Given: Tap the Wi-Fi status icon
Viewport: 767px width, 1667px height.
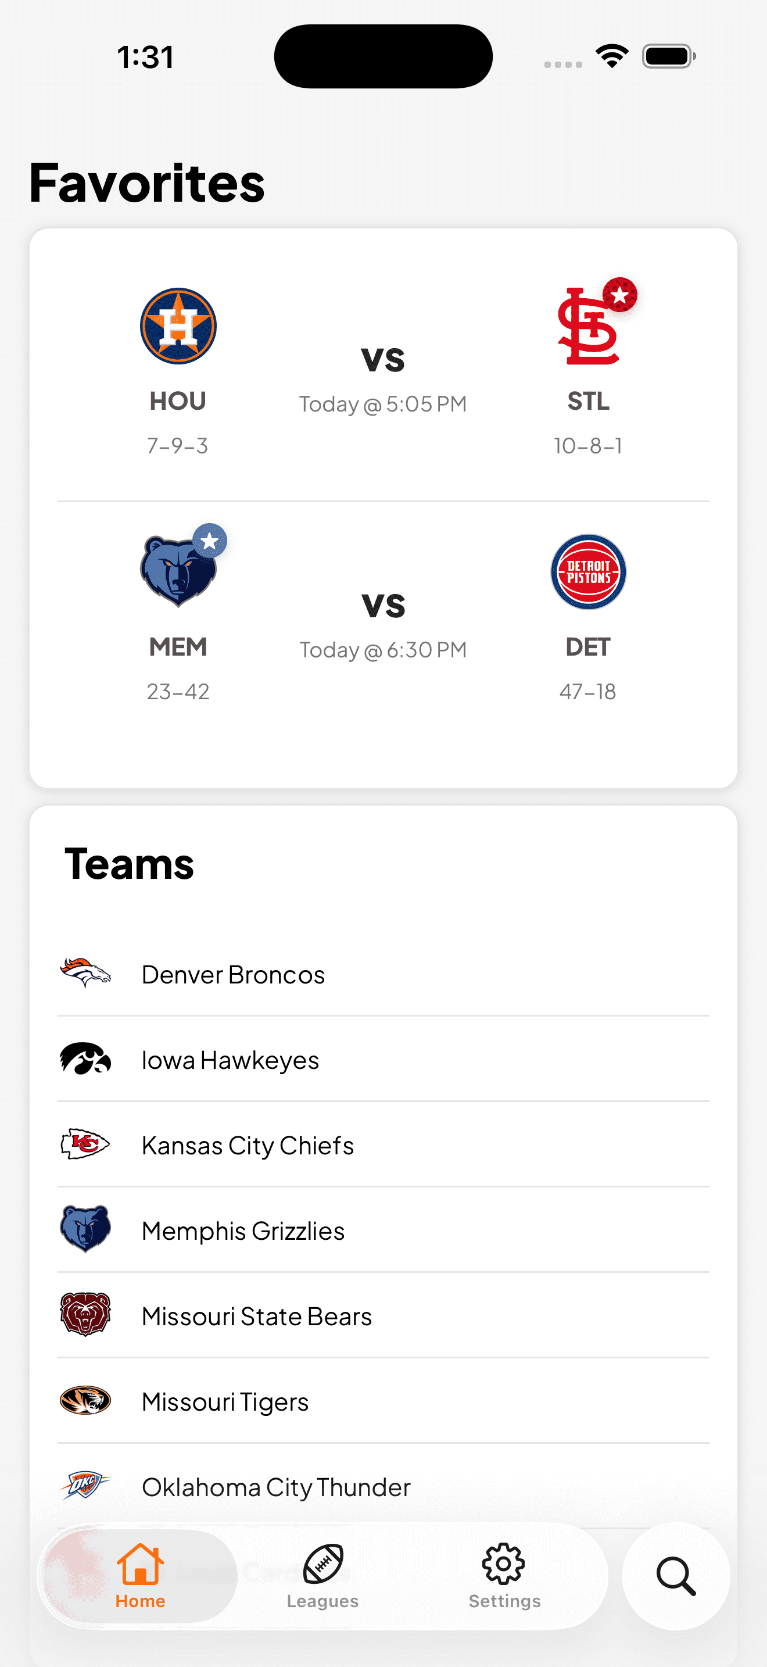Looking at the screenshot, I should (612, 56).
